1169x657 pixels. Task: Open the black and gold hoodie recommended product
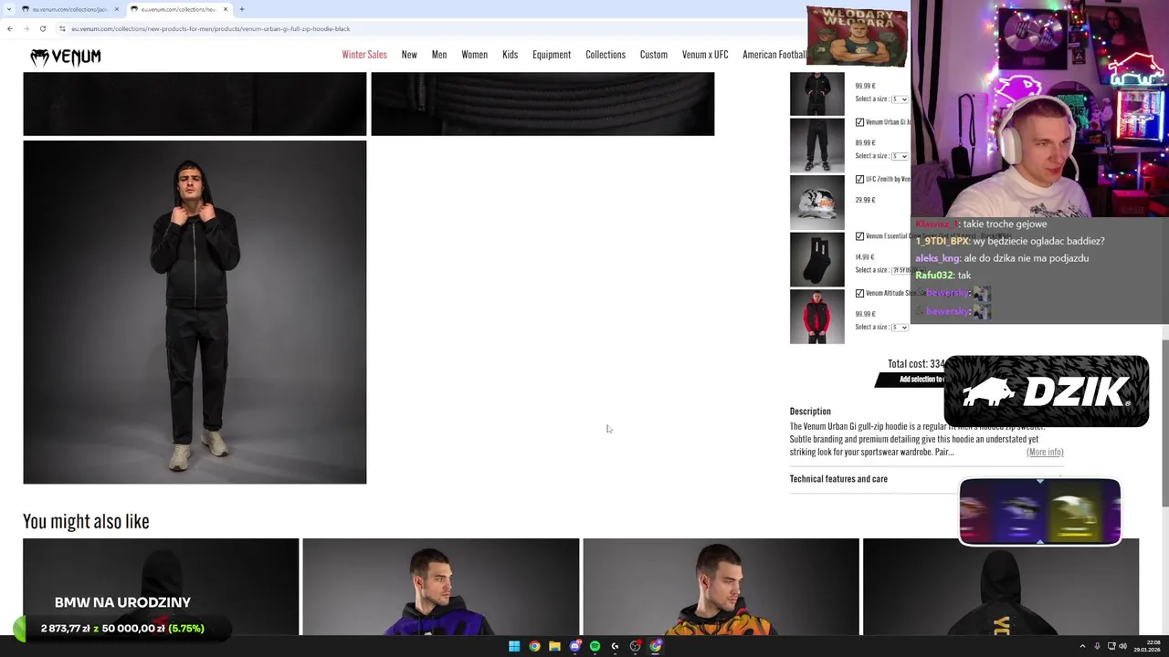(x=1001, y=587)
